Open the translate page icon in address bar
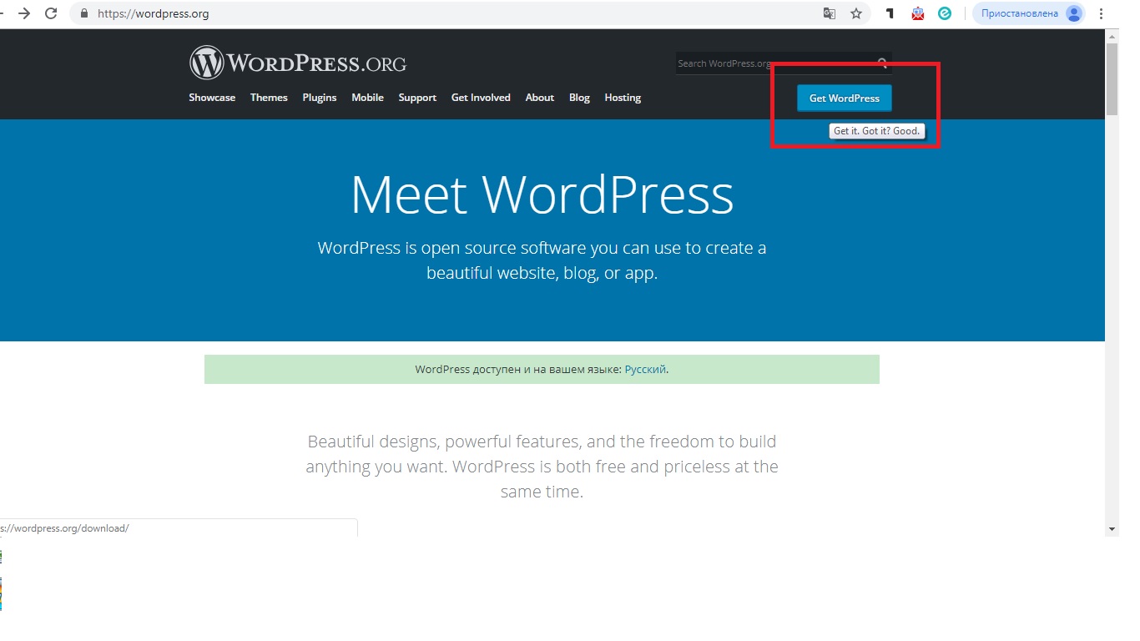Screen dimensions: 1140x641 pos(829,13)
